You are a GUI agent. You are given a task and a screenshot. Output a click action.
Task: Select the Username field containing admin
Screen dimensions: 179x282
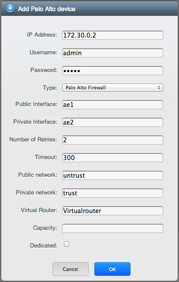[x=112, y=53]
